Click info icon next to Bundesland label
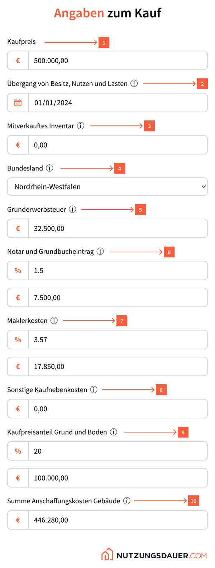Image resolution: width=215 pixels, height=568 pixels. pos(50,168)
